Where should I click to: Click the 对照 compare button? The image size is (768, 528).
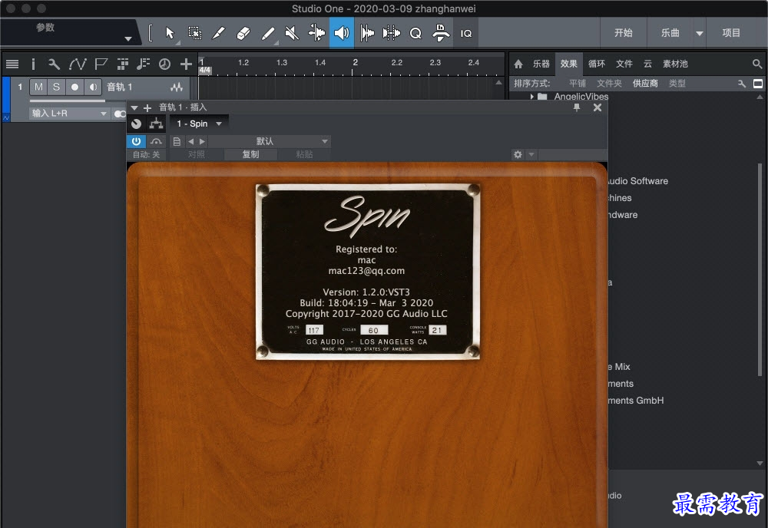tap(197, 154)
